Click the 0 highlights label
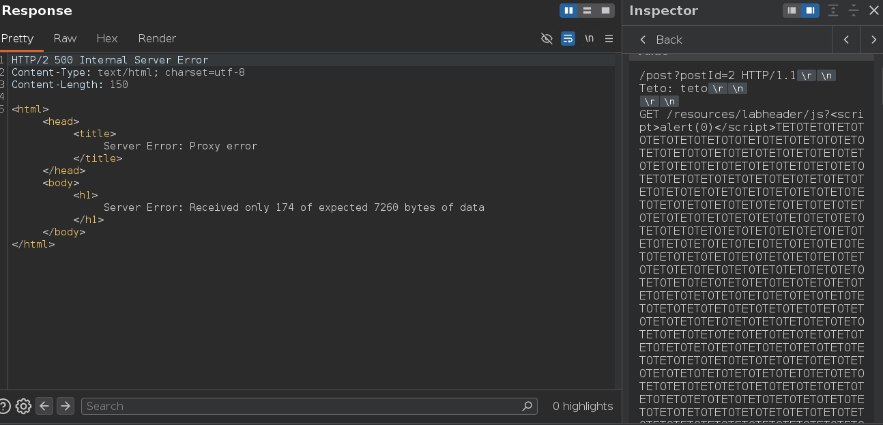This screenshot has width=883, height=425. pyautogui.click(x=583, y=406)
